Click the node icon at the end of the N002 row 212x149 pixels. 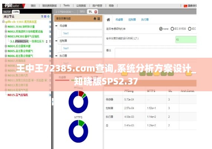click(x=50, y=32)
